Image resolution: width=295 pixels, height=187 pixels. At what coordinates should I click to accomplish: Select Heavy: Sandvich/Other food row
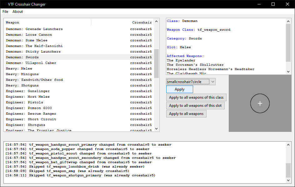pyautogui.click(x=79, y=80)
